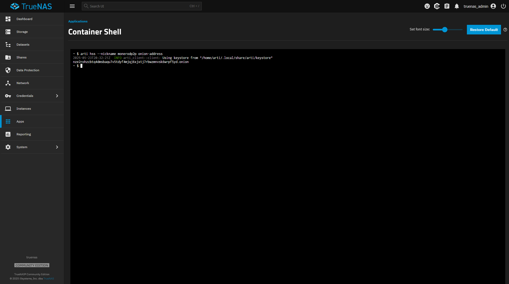Adjust the Set font size slider
The height and width of the screenshot is (284, 509).
445,30
